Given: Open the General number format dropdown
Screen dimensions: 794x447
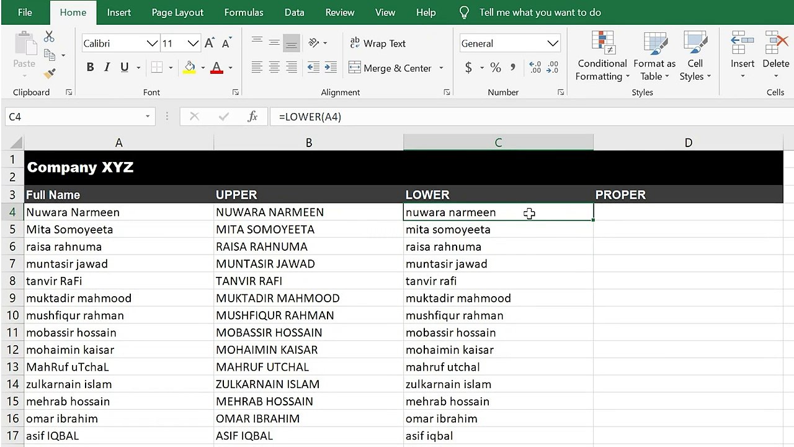Looking at the screenshot, I should [553, 43].
